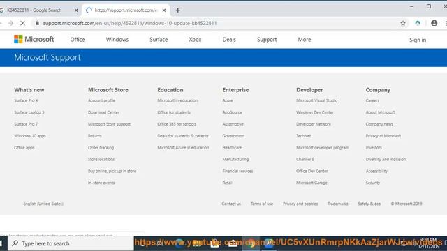The width and height of the screenshot is (447, 251).
Task: Open the Office menu in Microsoft header
Action: pos(78,40)
